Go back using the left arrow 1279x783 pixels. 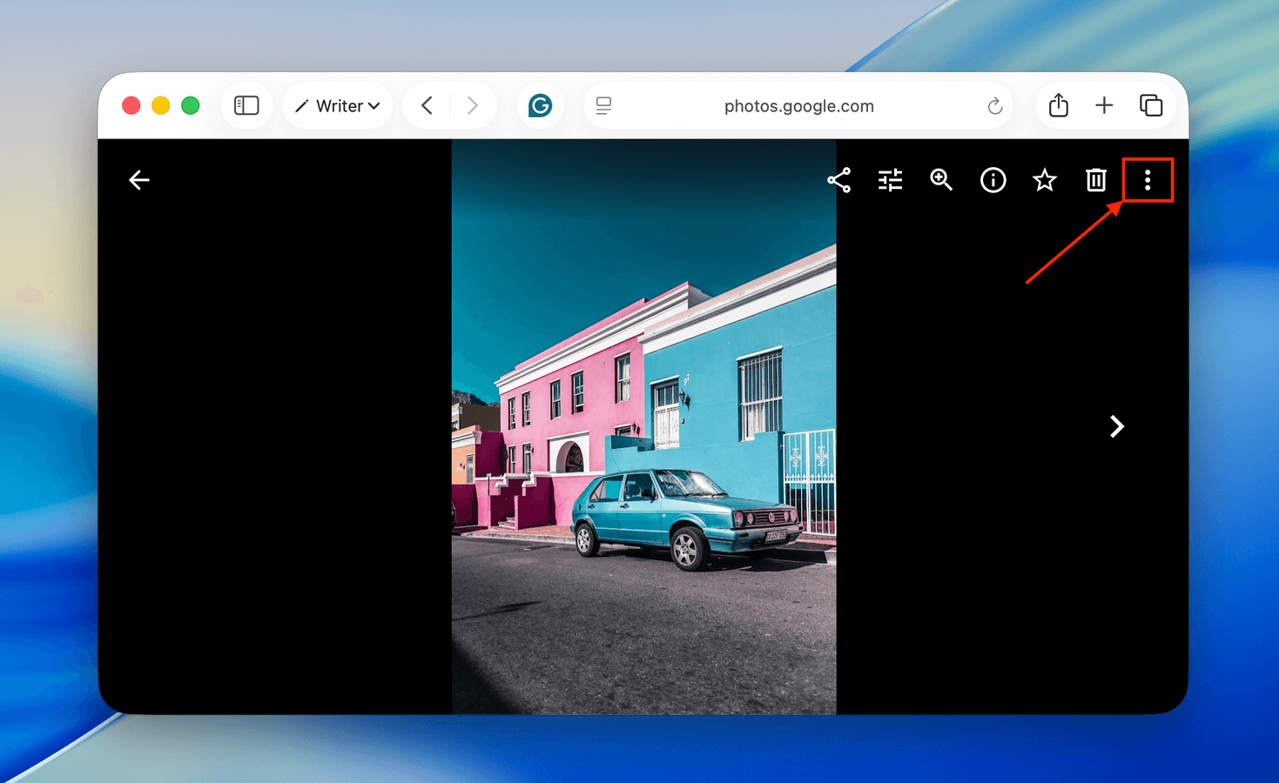139,180
